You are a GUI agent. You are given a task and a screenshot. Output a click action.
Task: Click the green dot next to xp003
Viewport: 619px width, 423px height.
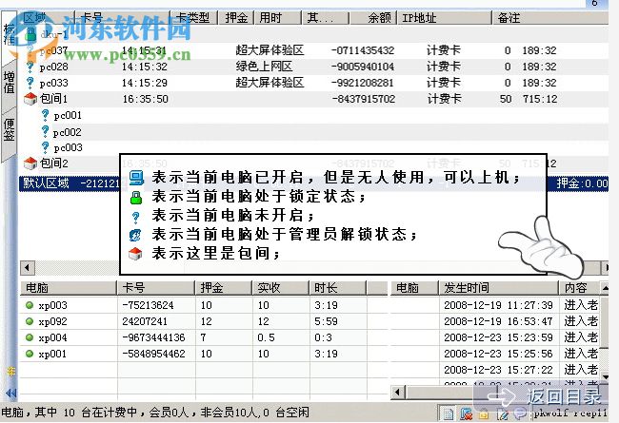[30, 305]
